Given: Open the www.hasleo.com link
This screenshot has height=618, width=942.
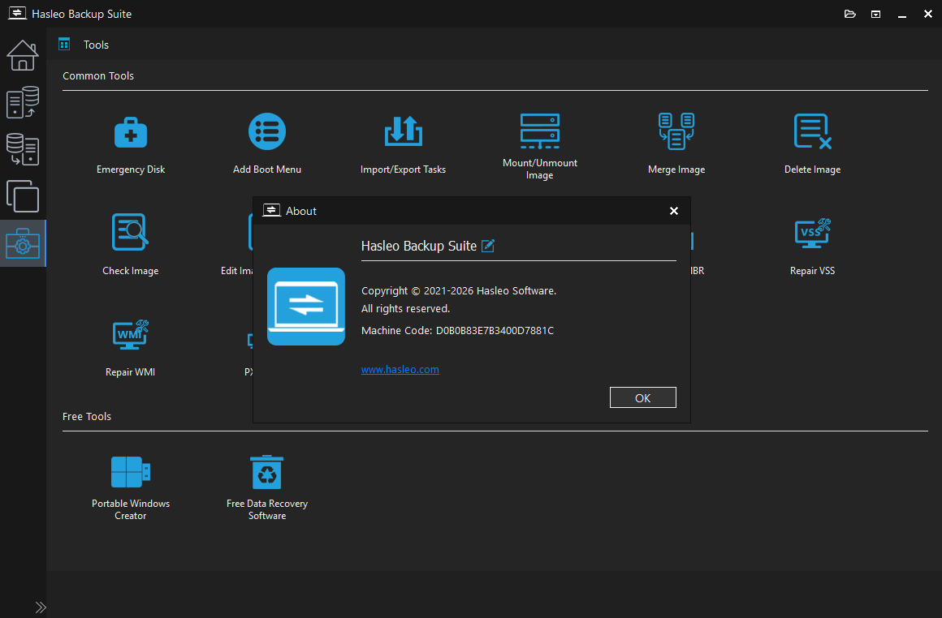Looking at the screenshot, I should tap(400, 370).
